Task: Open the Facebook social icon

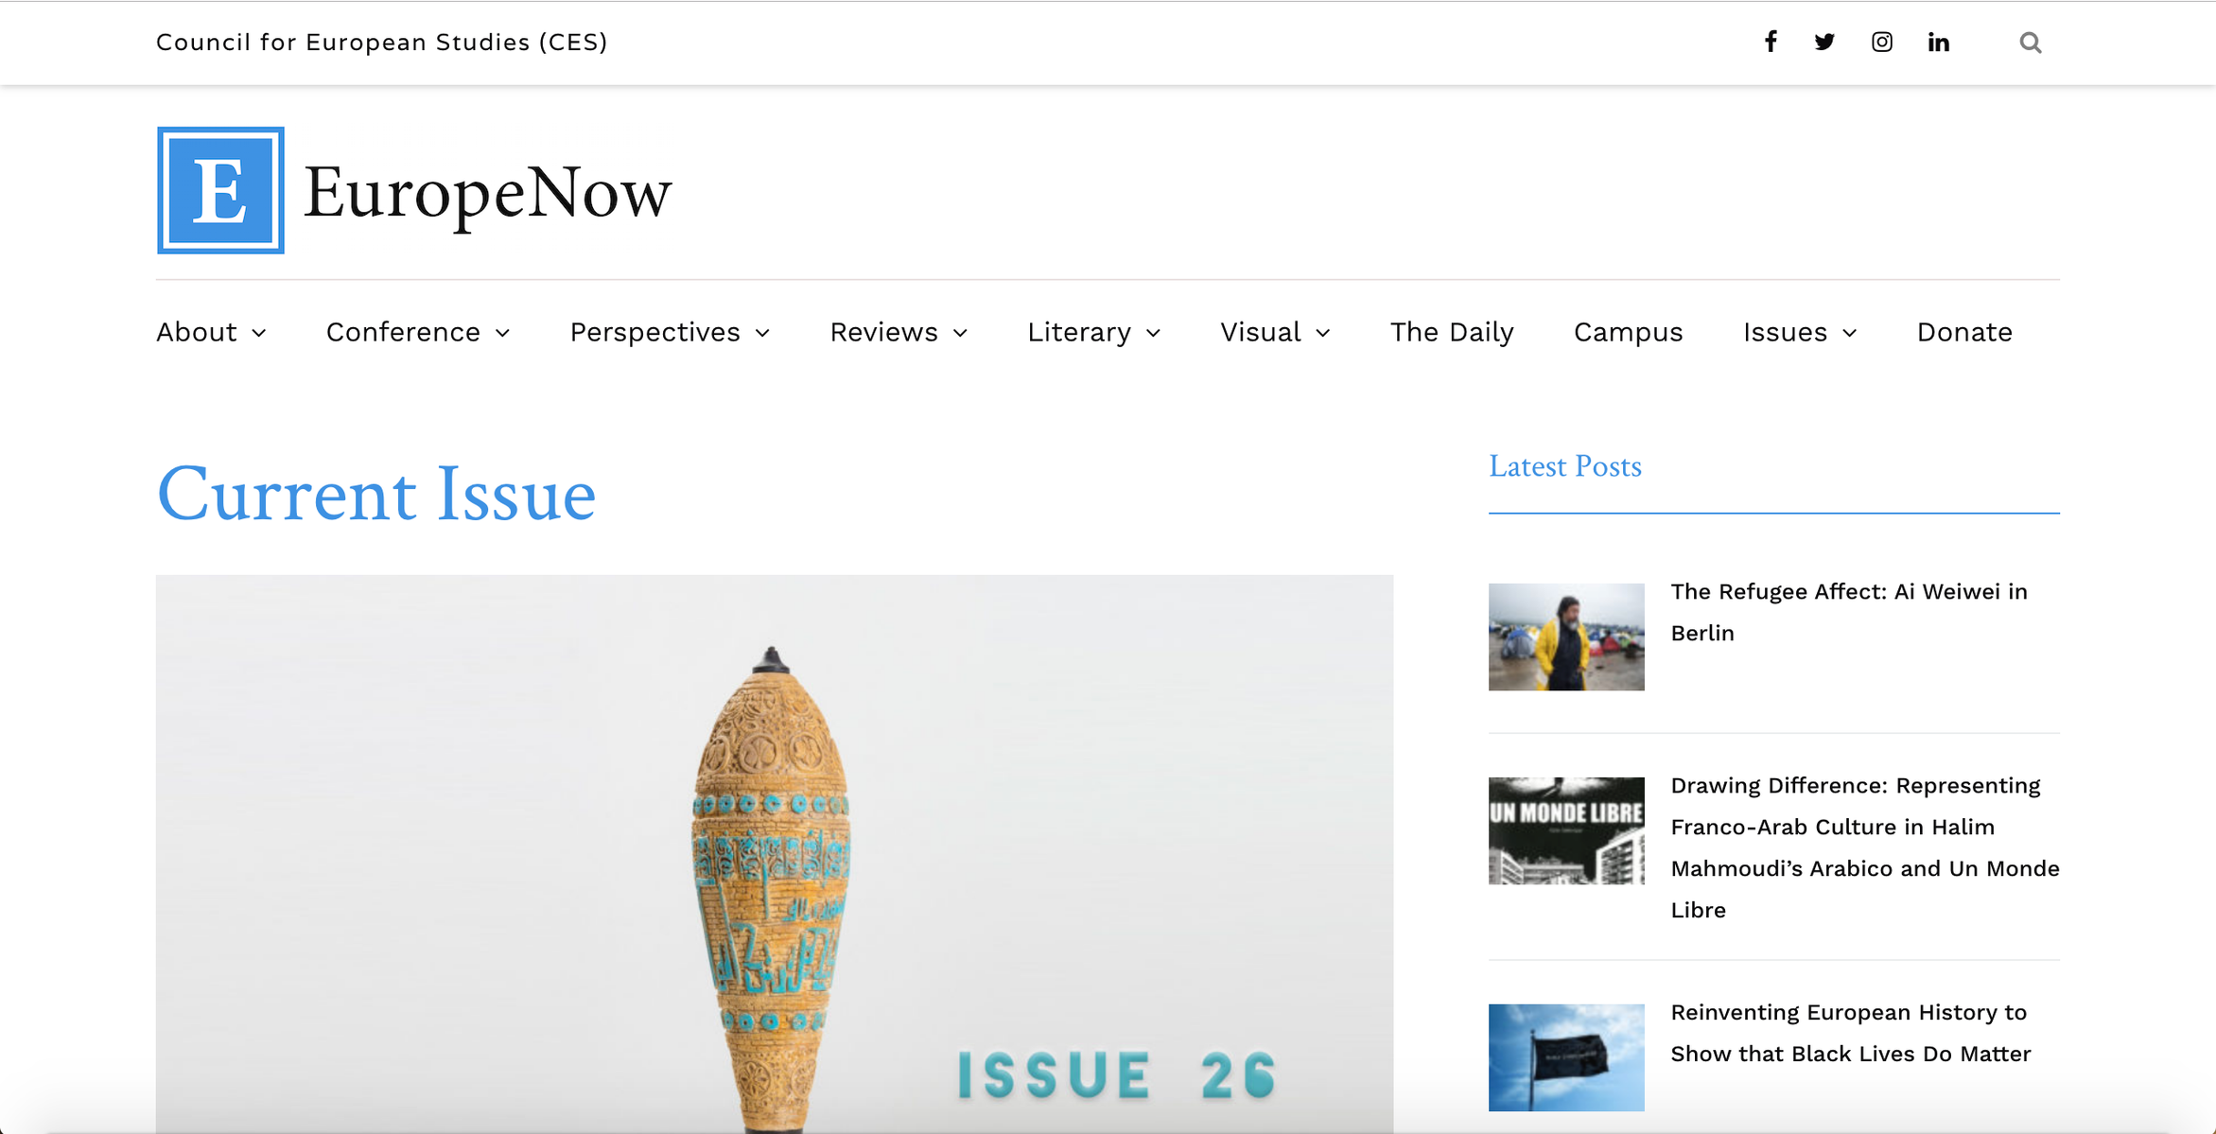Action: (1771, 42)
